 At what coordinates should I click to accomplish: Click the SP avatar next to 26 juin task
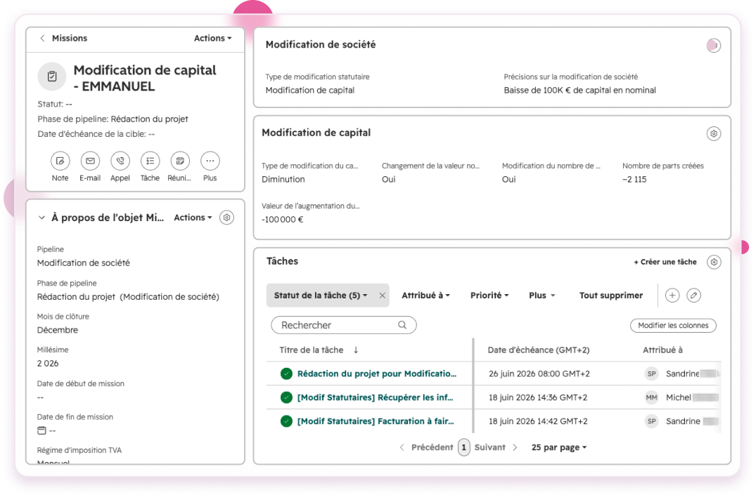[651, 373]
